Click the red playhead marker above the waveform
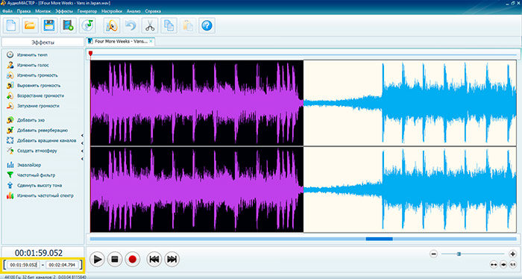 (90, 54)
